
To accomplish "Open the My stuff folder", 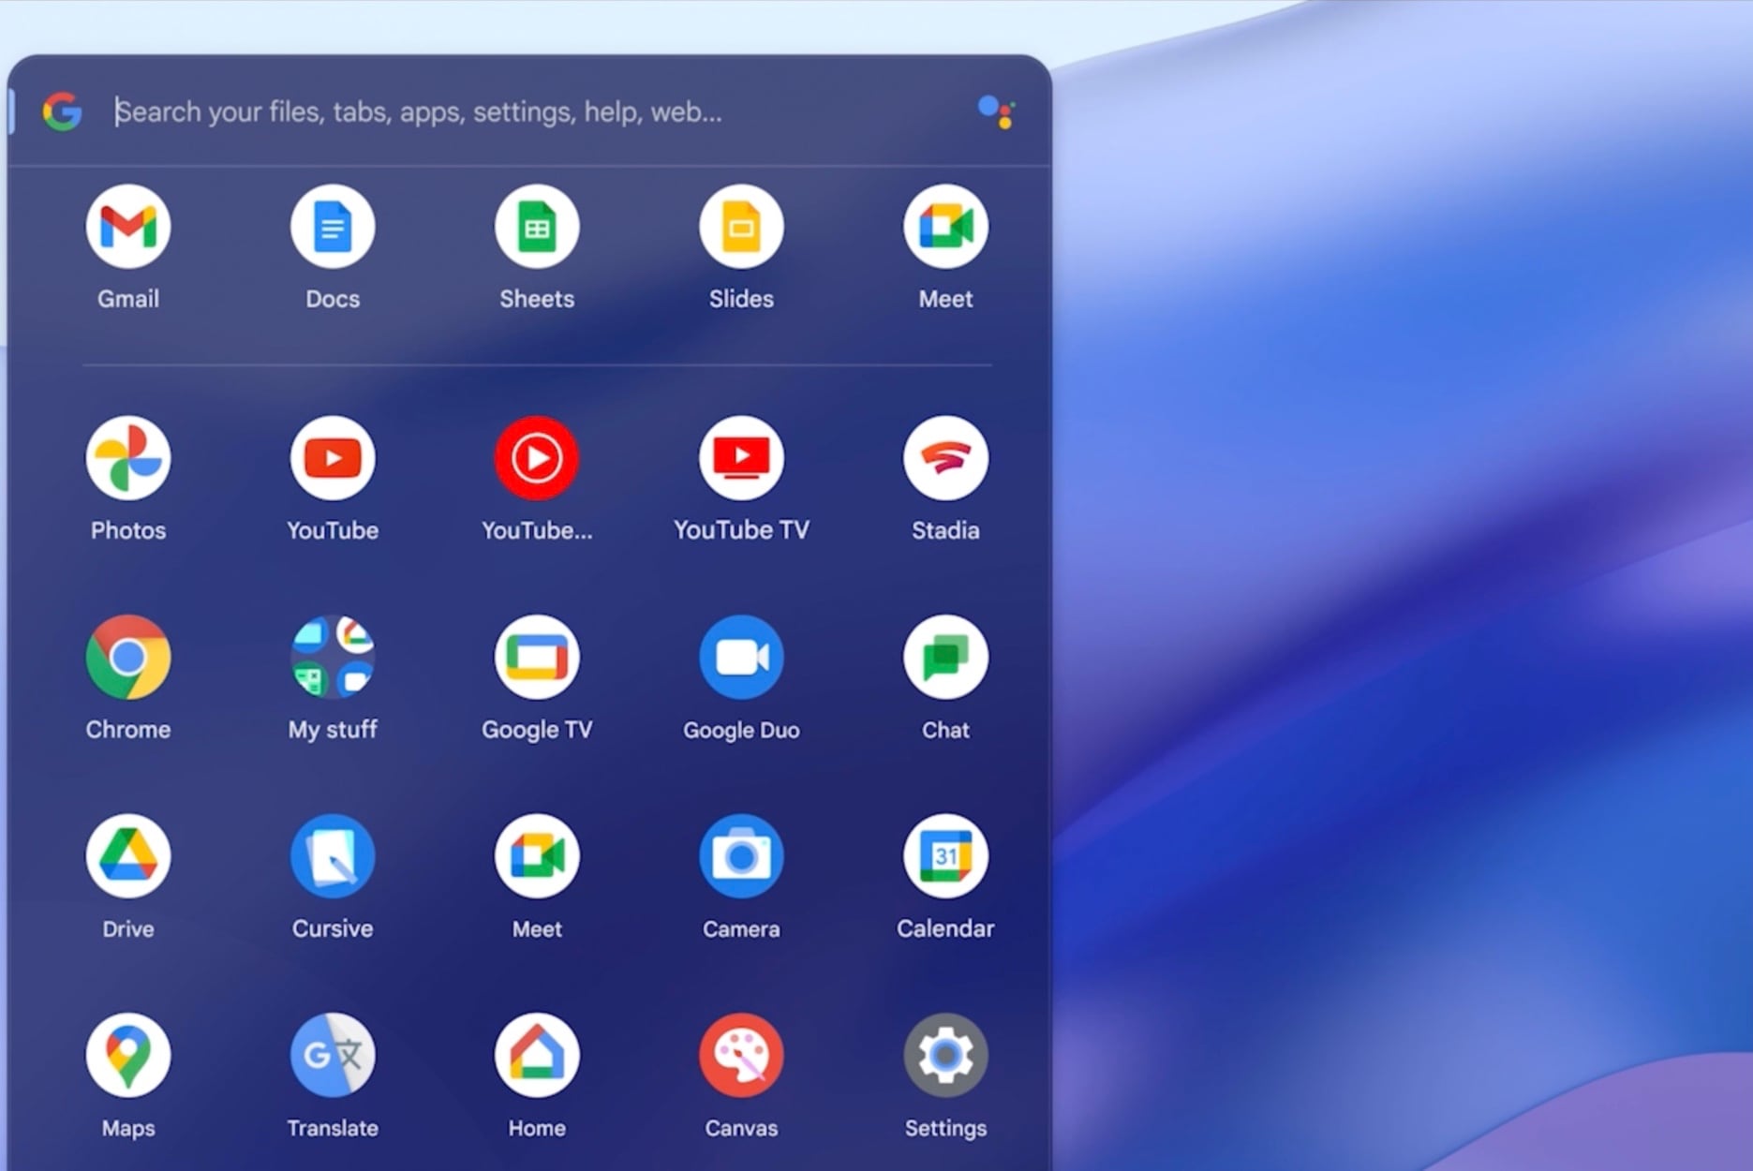I will 333,658.
